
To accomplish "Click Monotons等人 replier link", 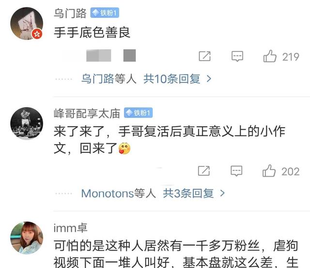I will pos(118,193).
